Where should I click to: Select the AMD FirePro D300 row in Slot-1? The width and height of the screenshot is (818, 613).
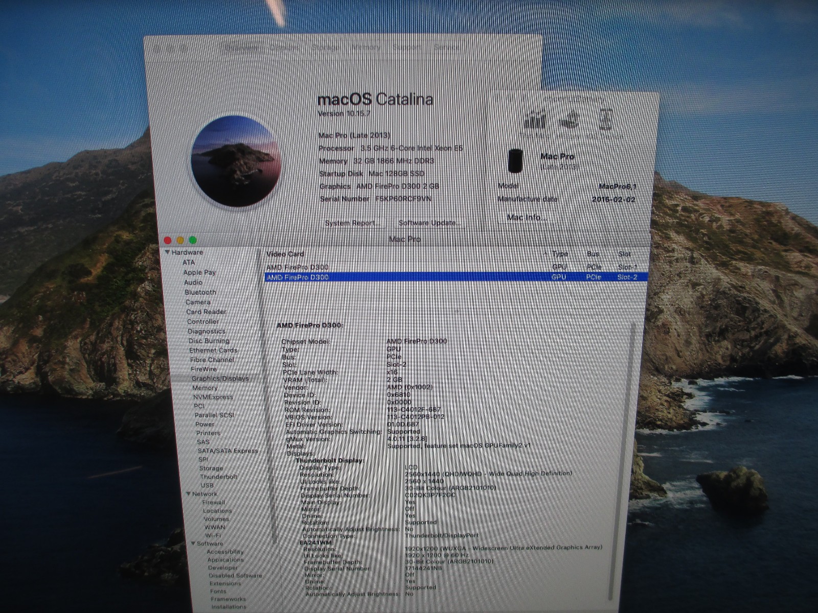[x=455, y=267]
